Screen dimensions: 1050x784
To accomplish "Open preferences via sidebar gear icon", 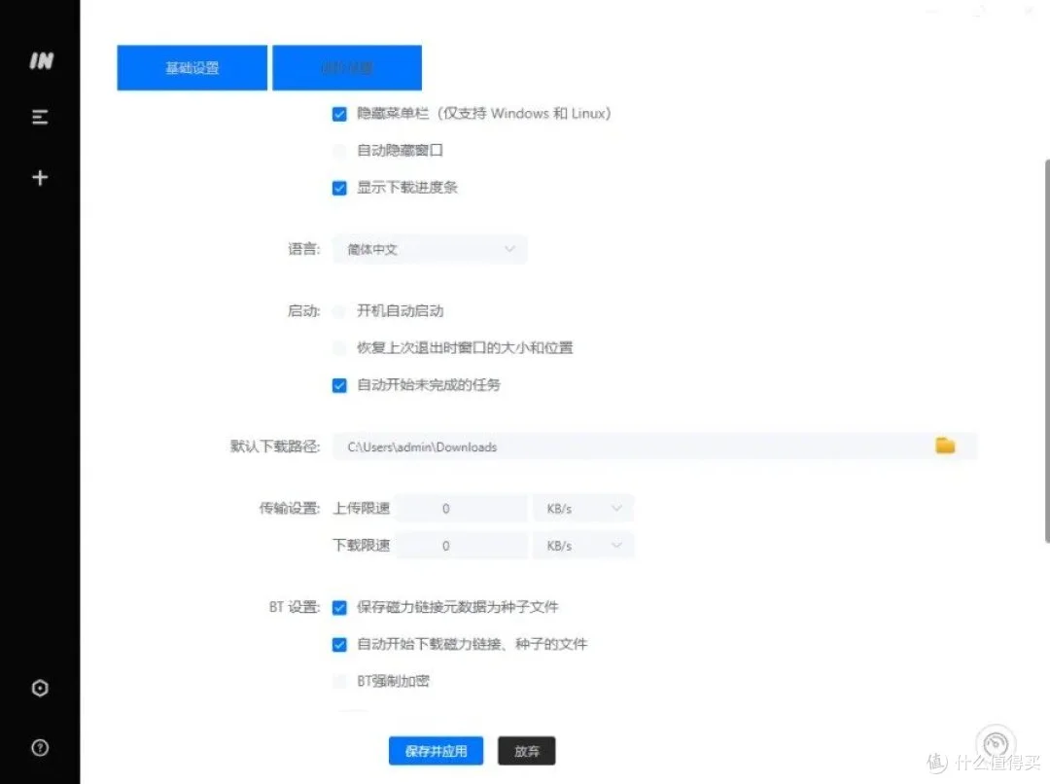I will point(40,689).
